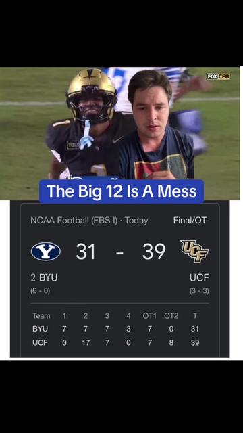This screenshot has height=433, width=243.
Task: Tap the gold football helmet in video
Action: (92, 95)
